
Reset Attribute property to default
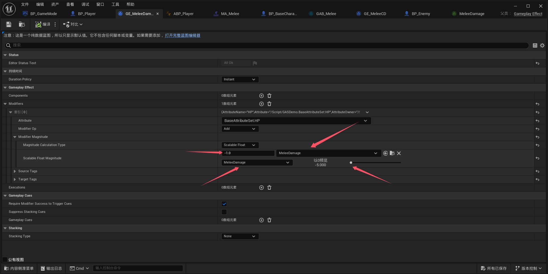coord(537,121)
